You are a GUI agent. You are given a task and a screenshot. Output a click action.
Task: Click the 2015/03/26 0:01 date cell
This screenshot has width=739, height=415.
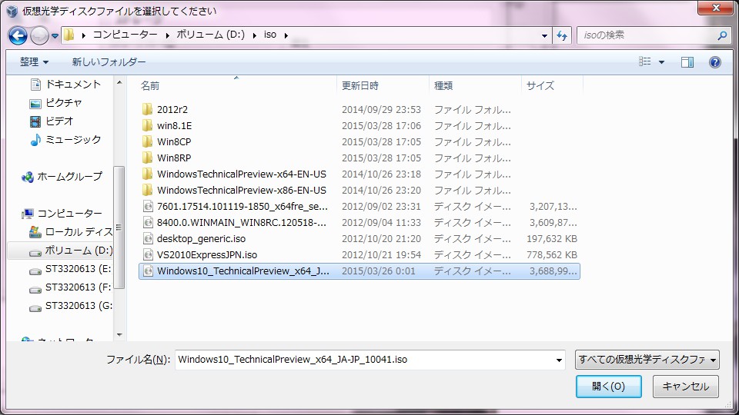[x=379, y=271]
